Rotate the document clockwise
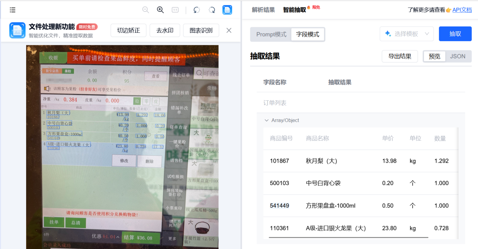Image resolution: width=478 pixels, height=249 pixels. pyautogui.click(x=212, y=10)
